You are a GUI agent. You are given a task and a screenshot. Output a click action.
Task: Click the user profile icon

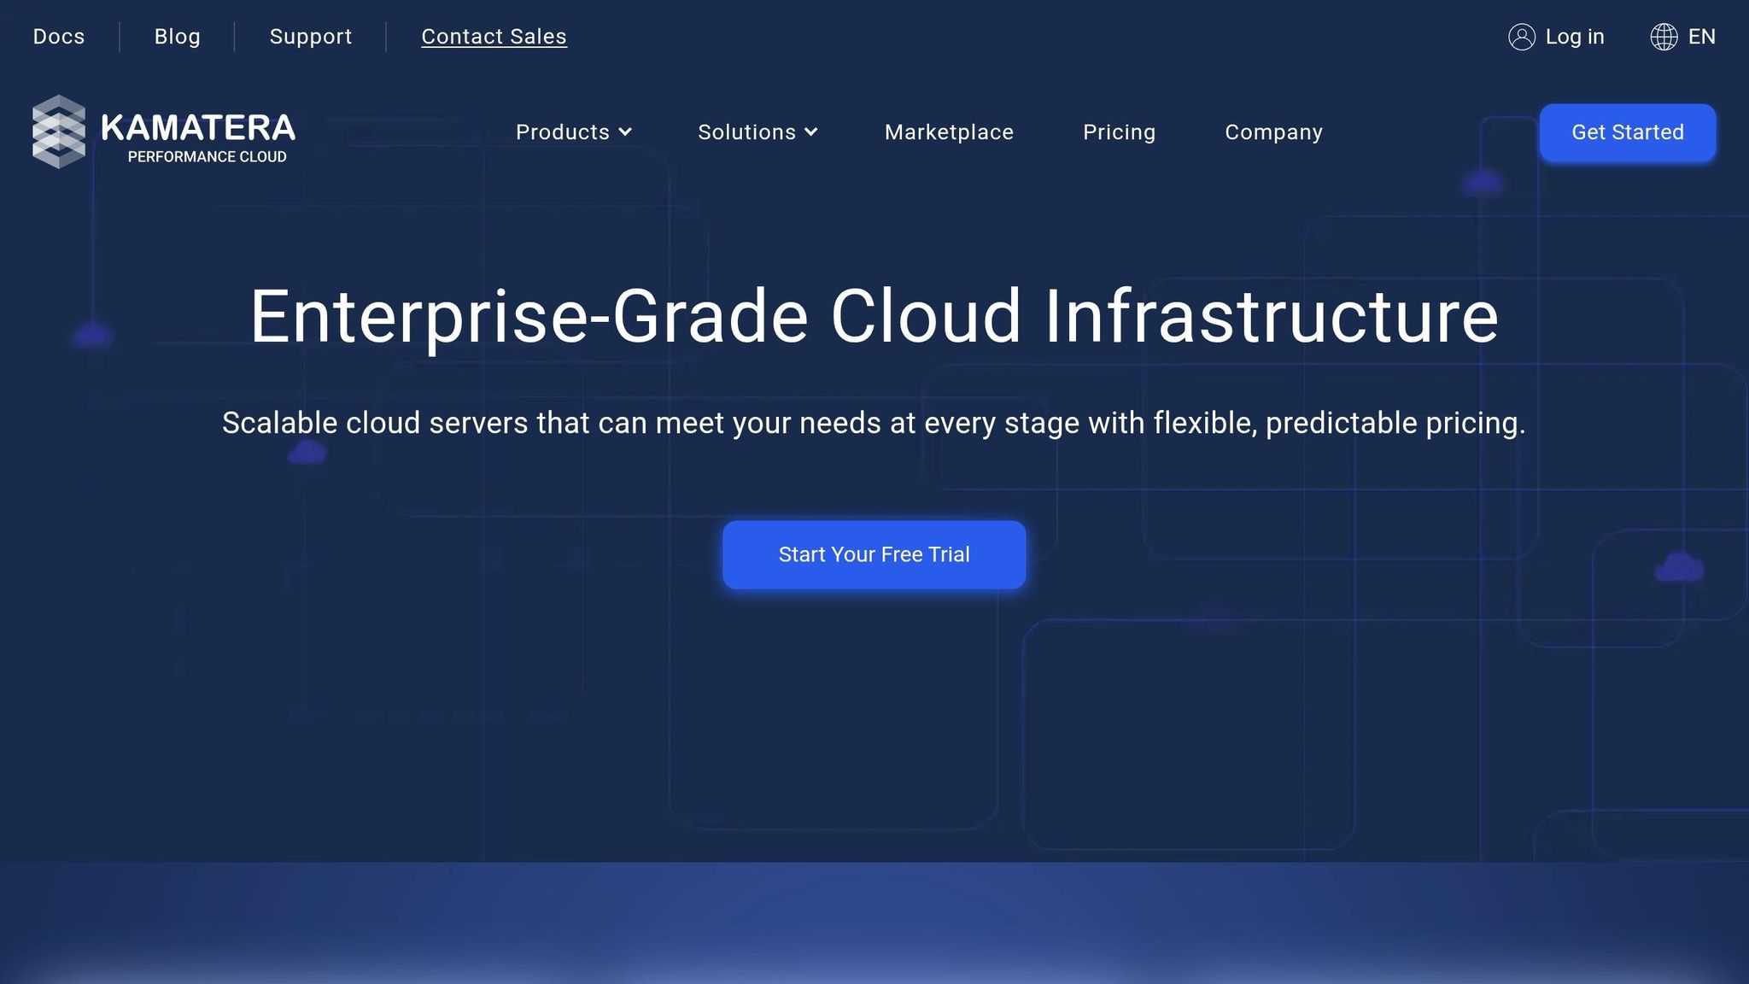click(1521, 37)
